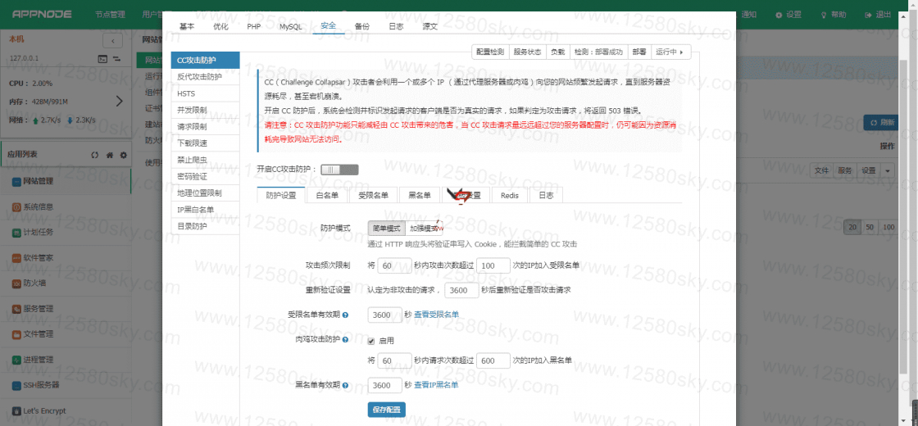
Task: Switch to the 优化 tab
Action: [221, 26]
